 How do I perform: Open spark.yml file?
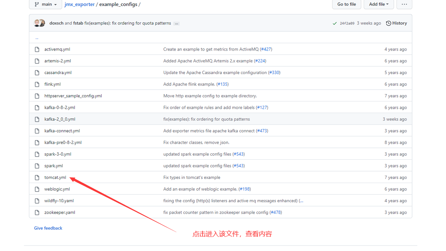click(x=54, y=166)
